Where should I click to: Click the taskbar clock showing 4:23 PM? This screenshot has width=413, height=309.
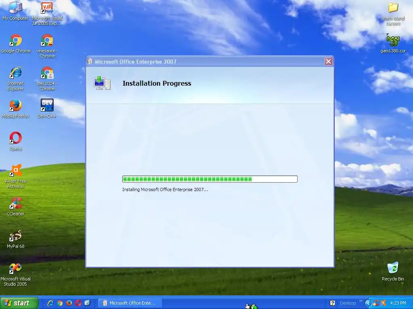pyautogui.click(x=398, y=303)
